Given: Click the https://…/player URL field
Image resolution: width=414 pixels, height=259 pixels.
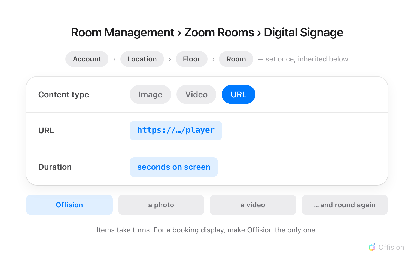Looking at the screenshot, I should coord(176,131).
